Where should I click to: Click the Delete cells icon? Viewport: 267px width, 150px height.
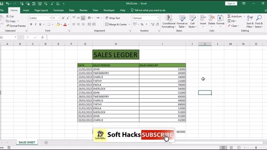click(x=212, y=18)
